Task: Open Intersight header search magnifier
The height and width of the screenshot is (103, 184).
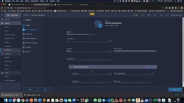Action: pos(155,15)
